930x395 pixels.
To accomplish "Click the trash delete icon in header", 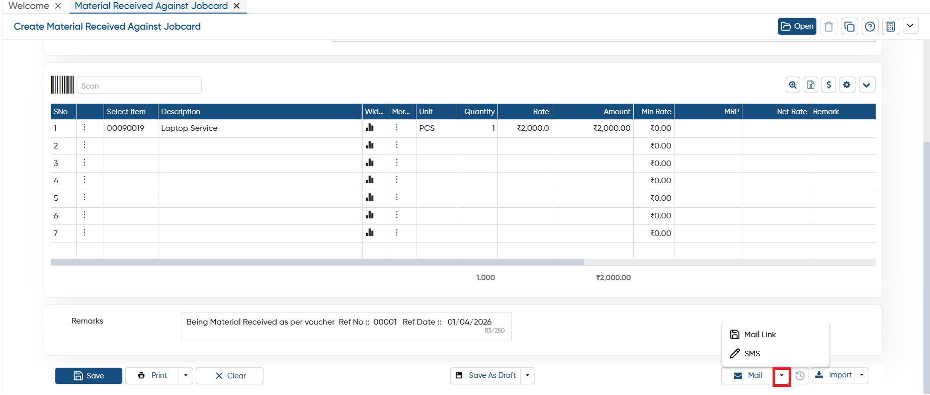I will click(829, 26).
